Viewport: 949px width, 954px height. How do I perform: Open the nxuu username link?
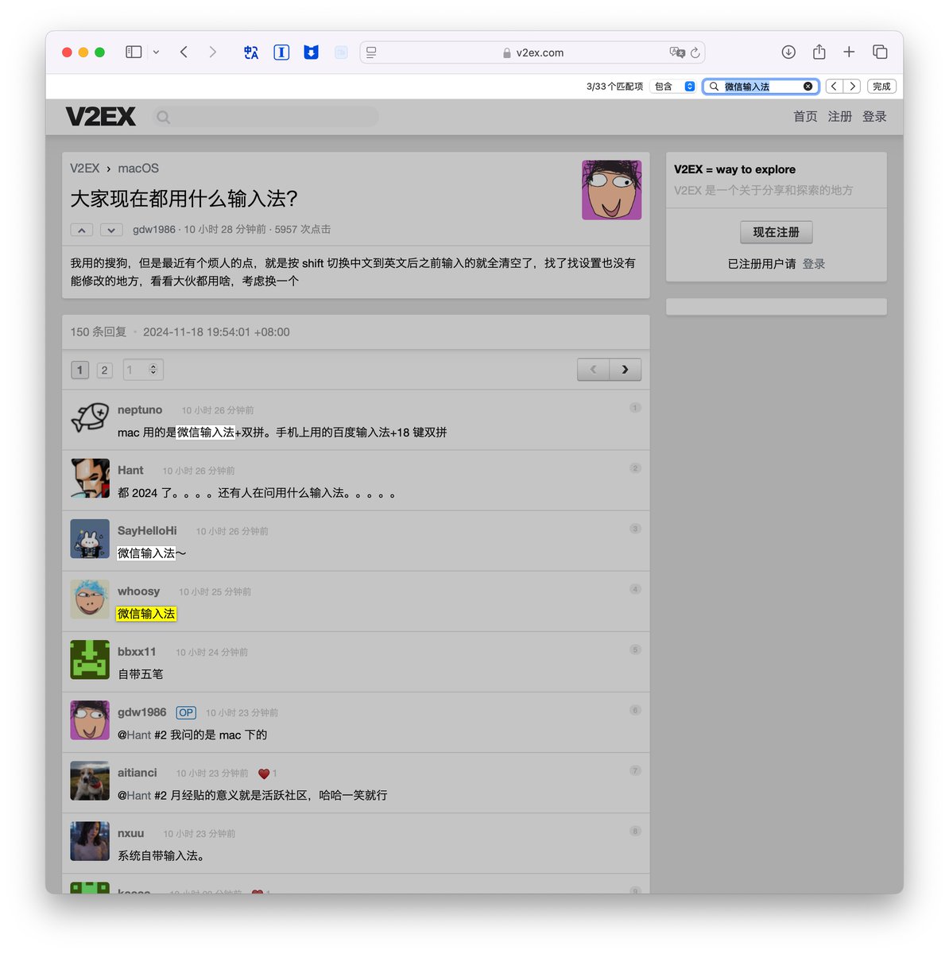click(x=131, y=833)
